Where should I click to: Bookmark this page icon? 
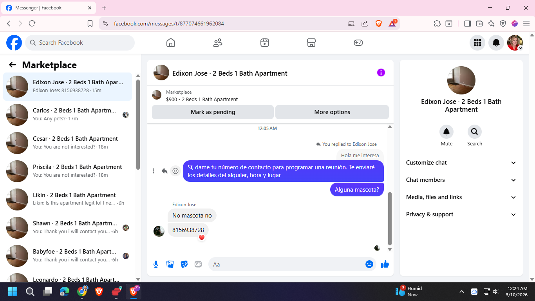click(x=90, y=24)
